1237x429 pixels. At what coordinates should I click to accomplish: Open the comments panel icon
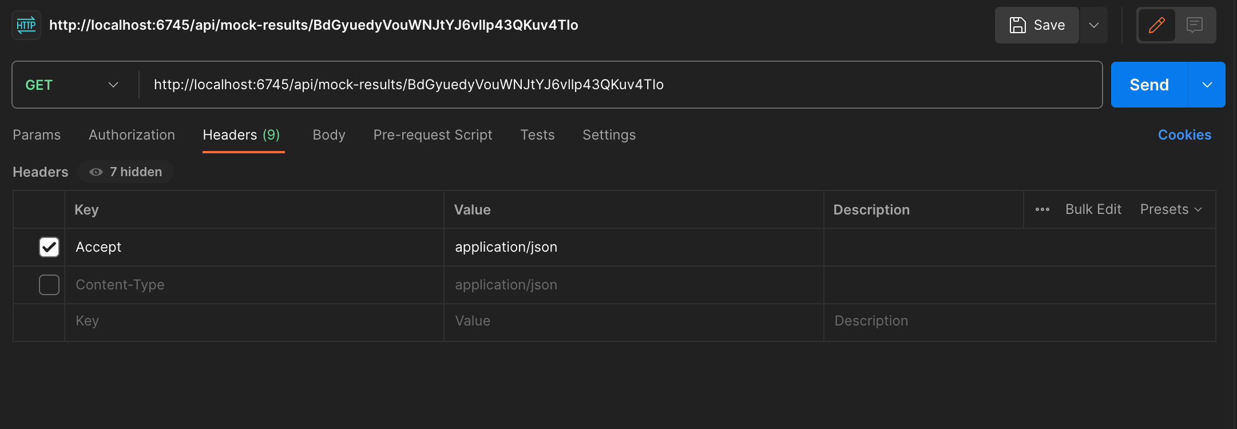[x=1195, y=25]
